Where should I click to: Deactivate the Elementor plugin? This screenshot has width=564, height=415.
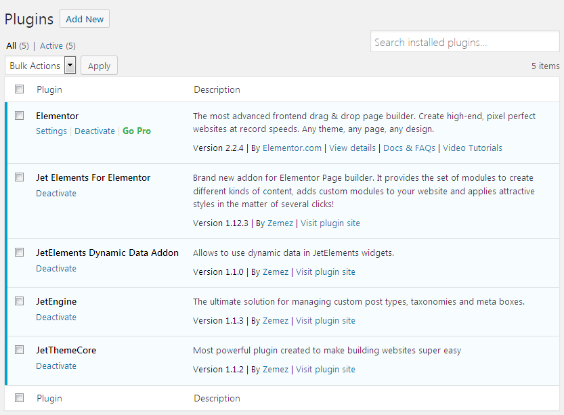[95, 131]
